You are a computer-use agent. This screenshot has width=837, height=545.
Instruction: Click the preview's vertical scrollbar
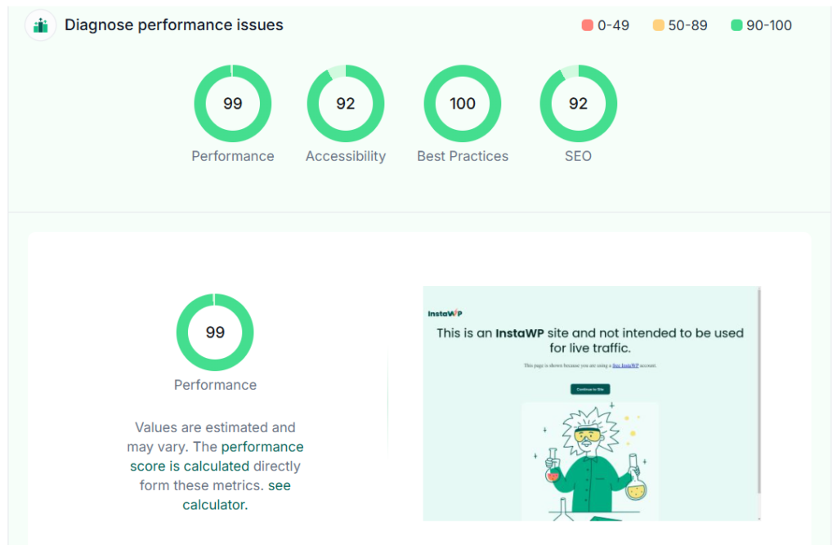pyautogui.click(x=759, y=391)
